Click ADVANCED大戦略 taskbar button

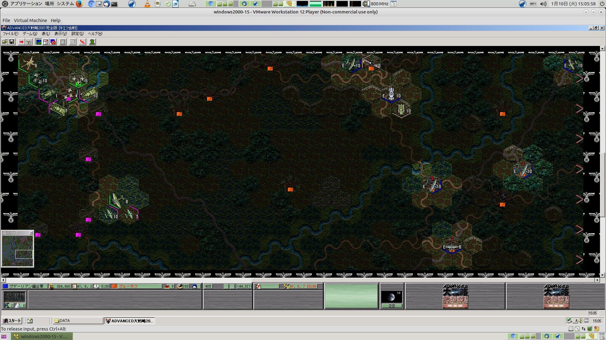coord(130,321)
